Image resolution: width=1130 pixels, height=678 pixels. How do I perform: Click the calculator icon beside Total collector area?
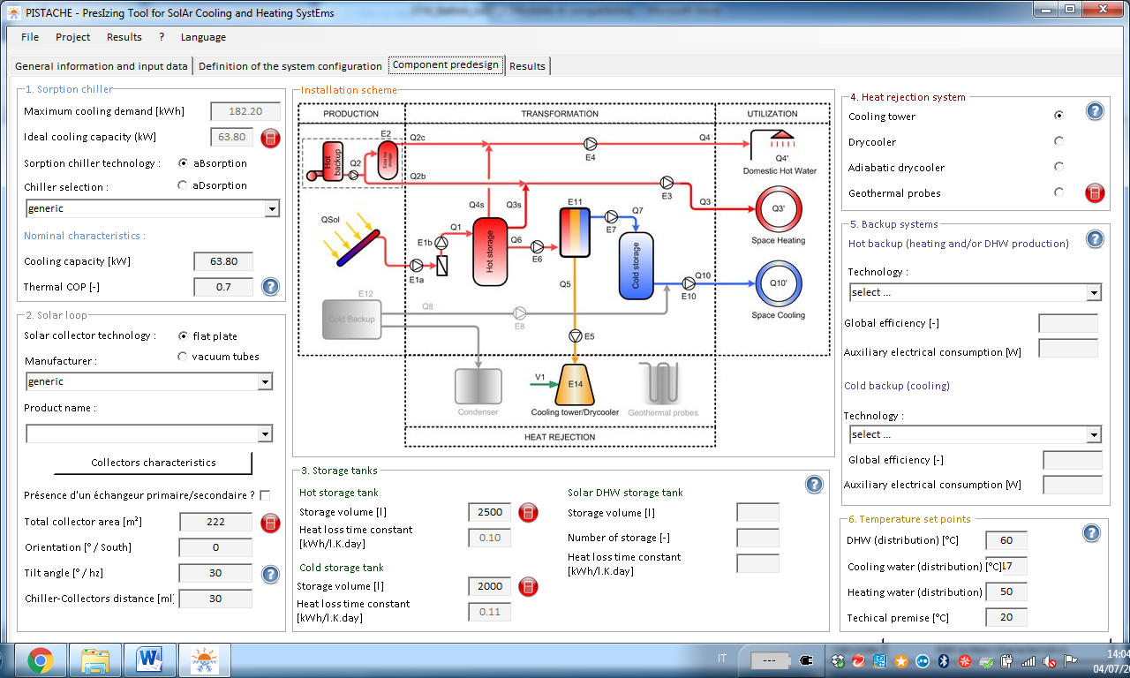point(271,523)
